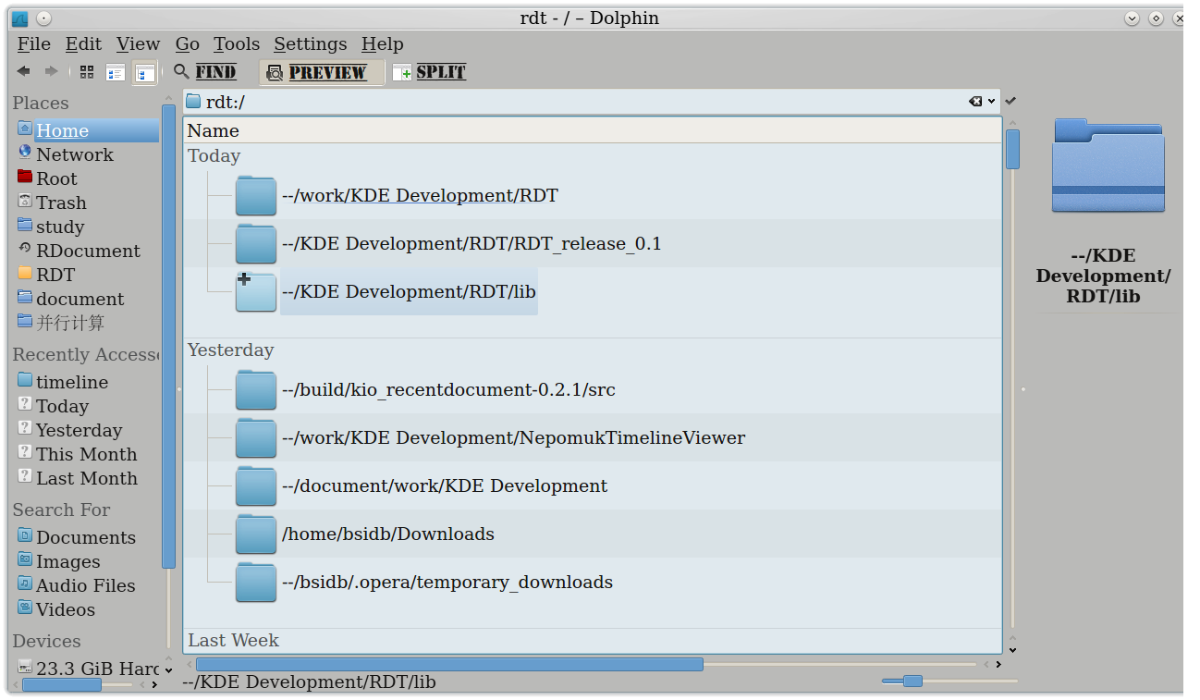Toggle selection plus on RDT/lib folder

[244, 278]
